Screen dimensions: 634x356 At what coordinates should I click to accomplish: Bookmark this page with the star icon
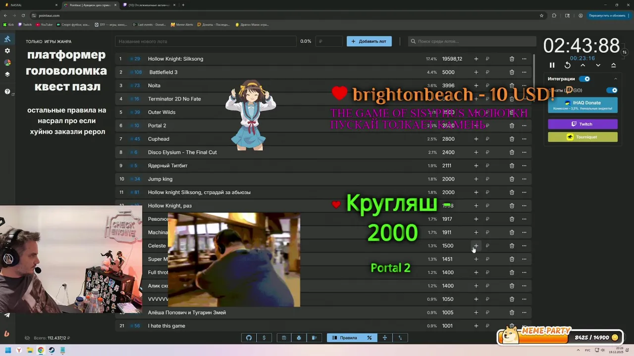(541, 15)
